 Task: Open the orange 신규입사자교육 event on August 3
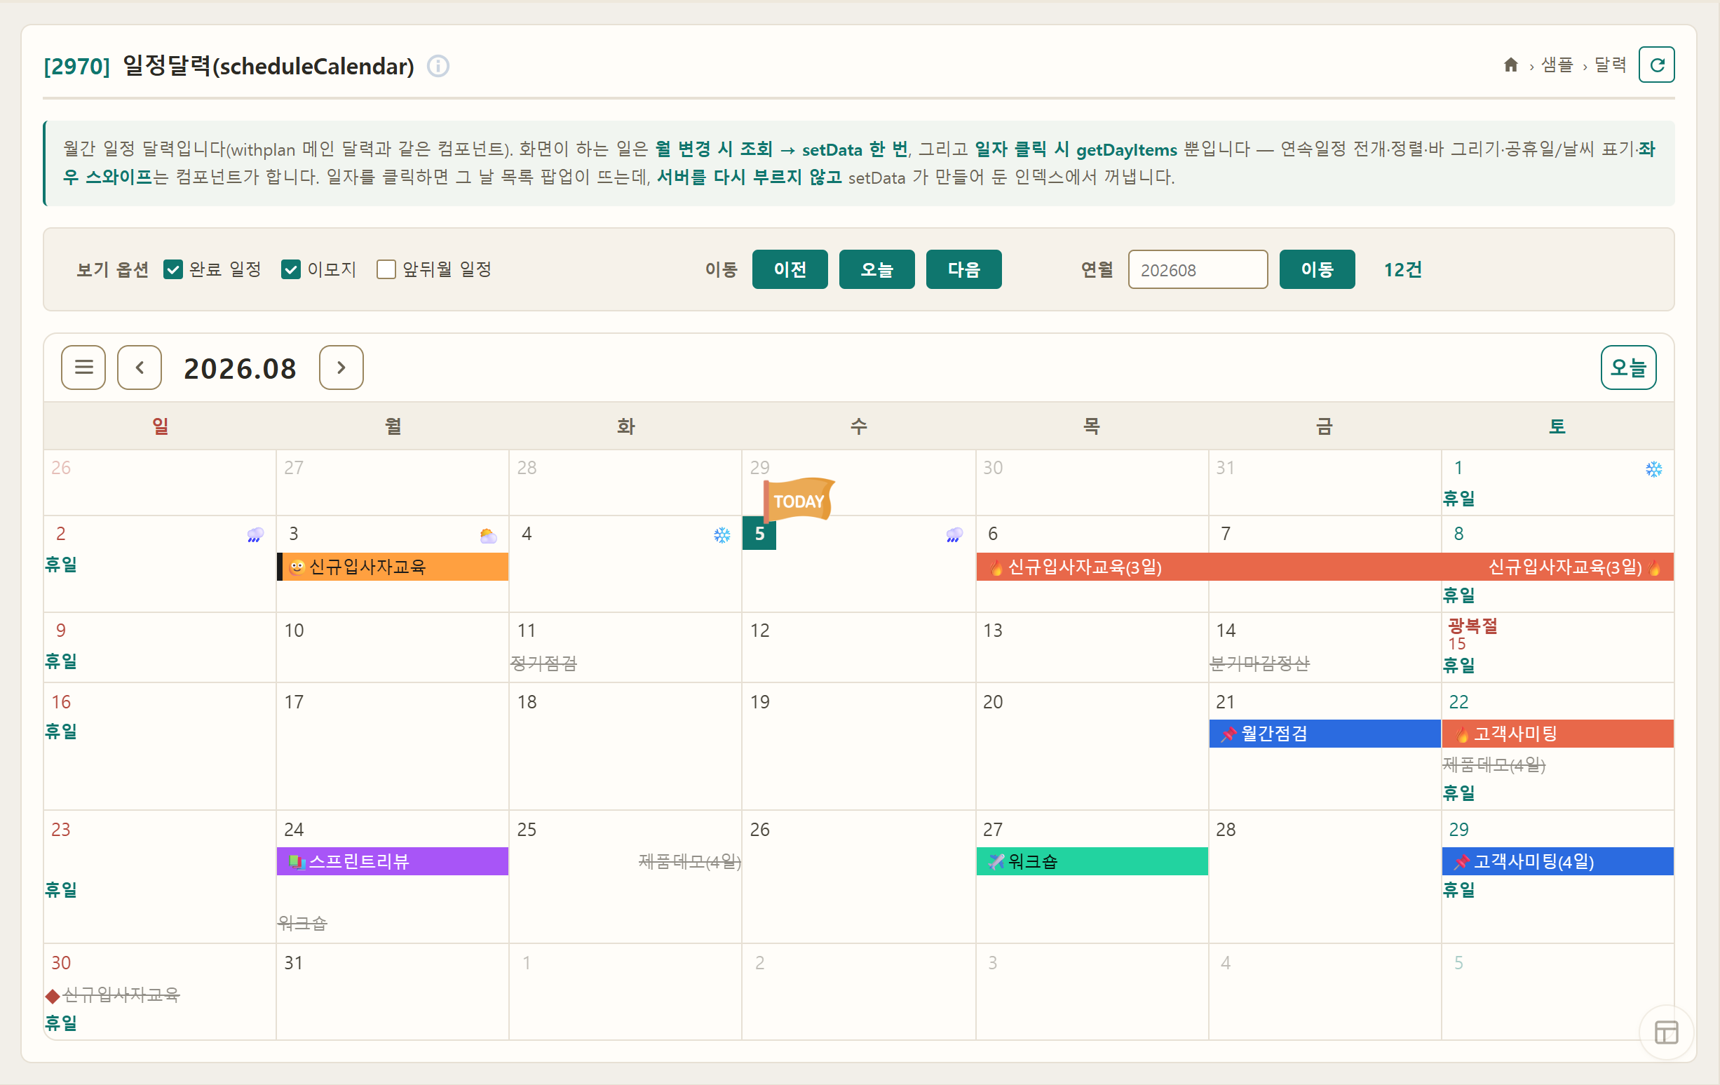tap(393, 567)
